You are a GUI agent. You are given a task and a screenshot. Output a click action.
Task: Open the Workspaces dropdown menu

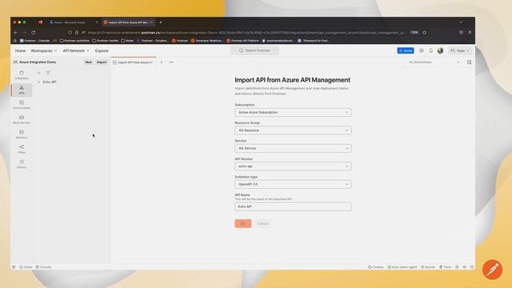[43, 50]
